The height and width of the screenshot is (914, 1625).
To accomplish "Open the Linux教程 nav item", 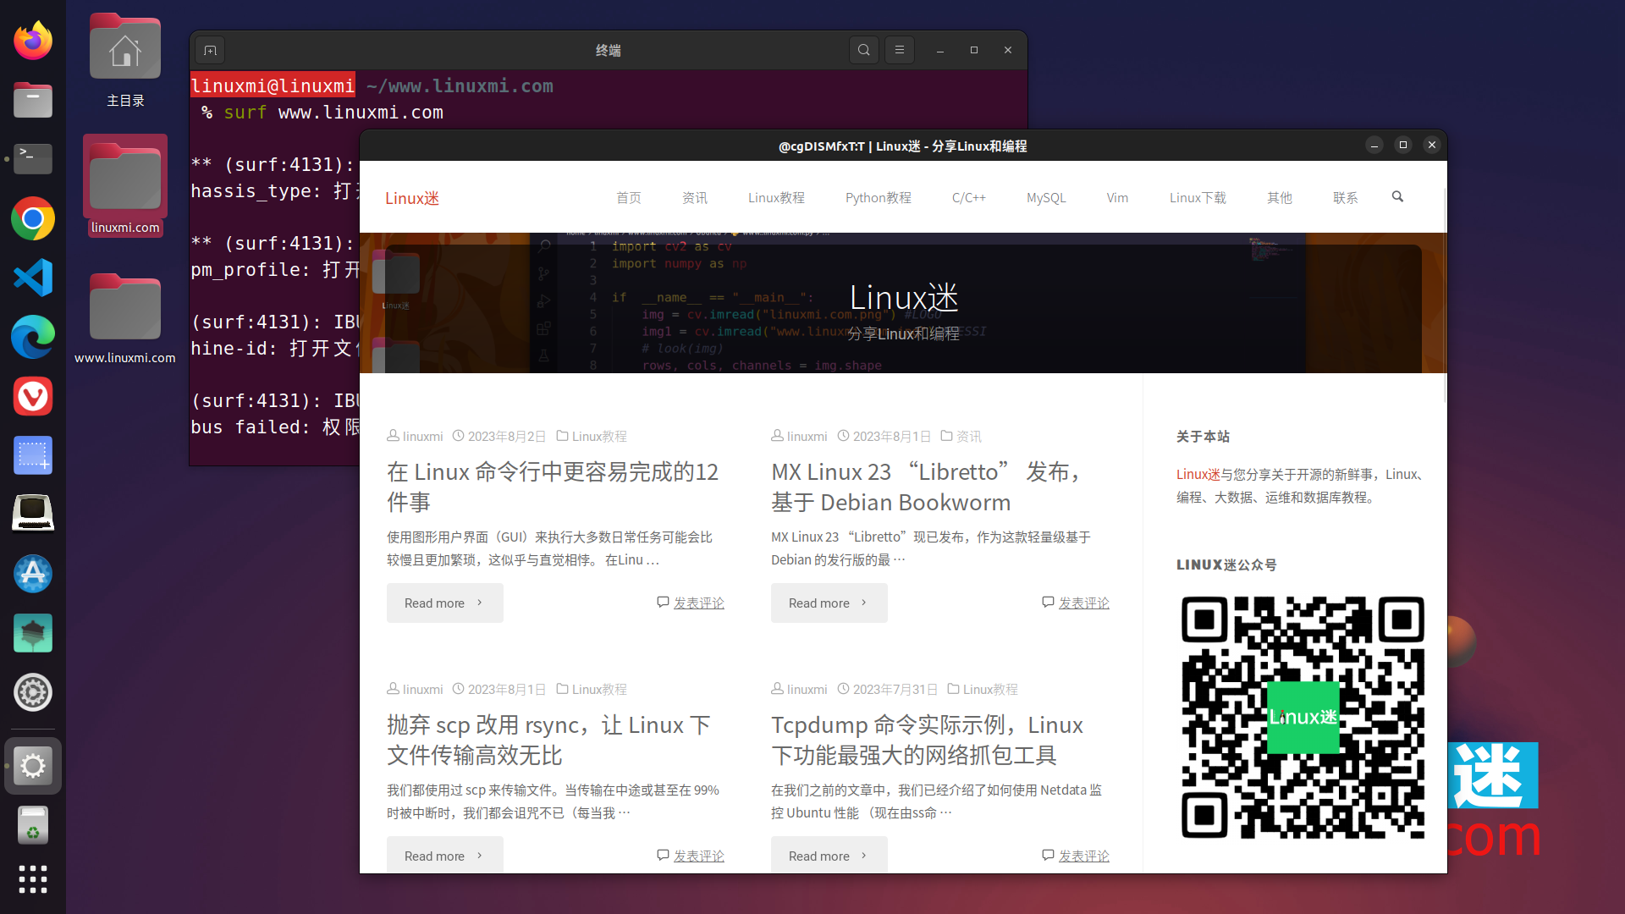I will tap(776, 197).
